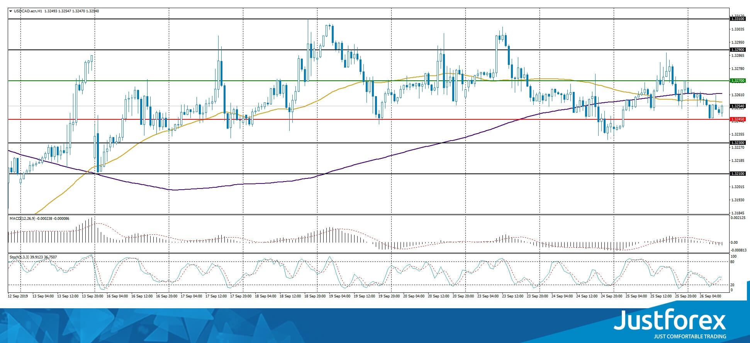Screen dimensions: 750x343
Task: Click the 25 Sep 12:00 time label
Action: [661, 296]
